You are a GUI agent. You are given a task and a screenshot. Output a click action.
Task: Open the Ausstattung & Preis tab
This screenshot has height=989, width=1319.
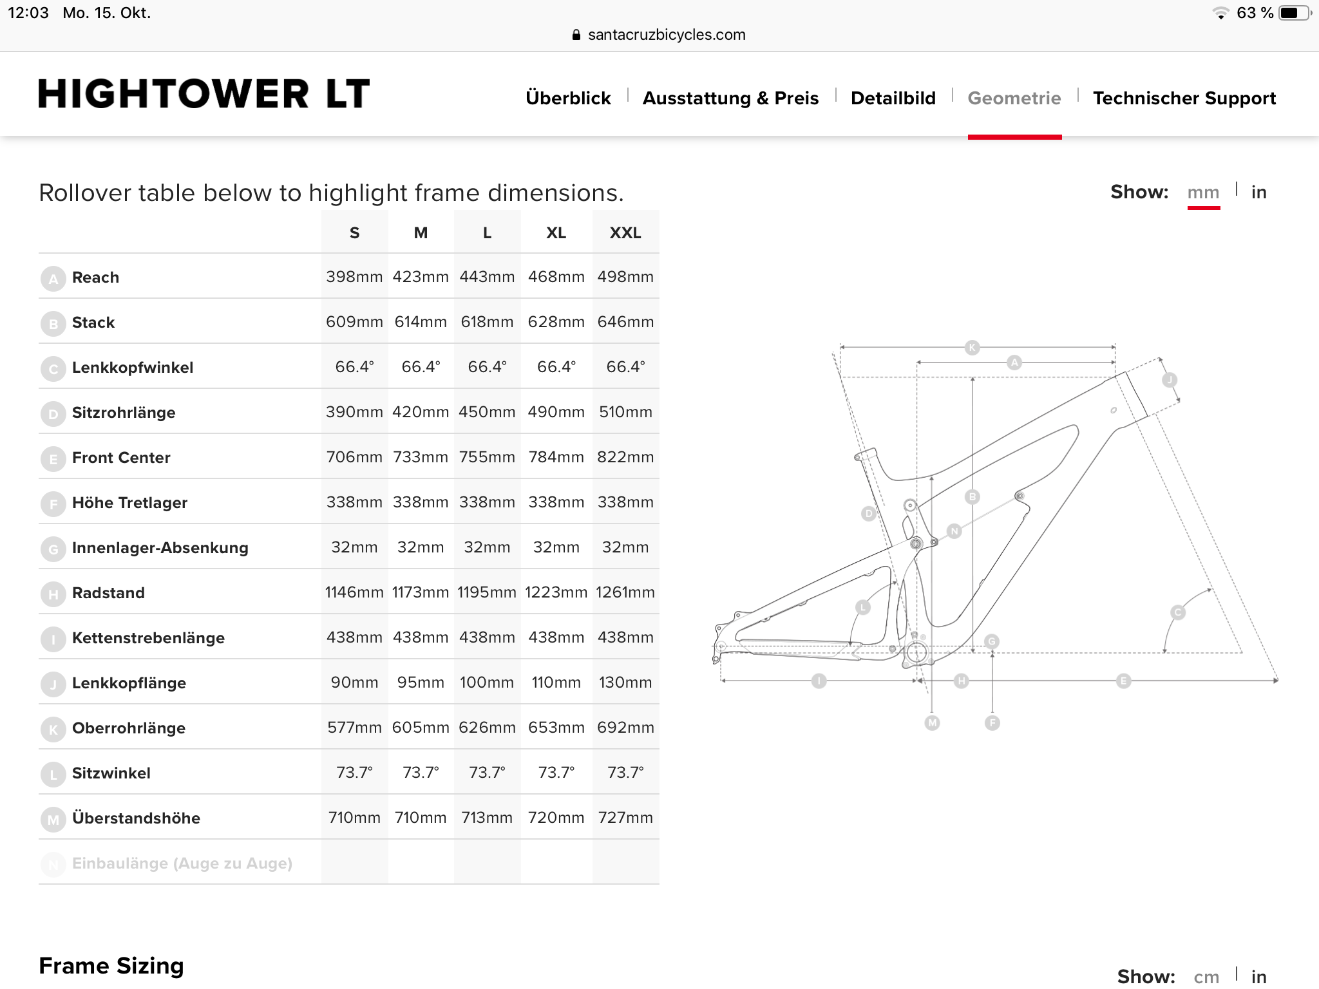click(x=730, y=98)
